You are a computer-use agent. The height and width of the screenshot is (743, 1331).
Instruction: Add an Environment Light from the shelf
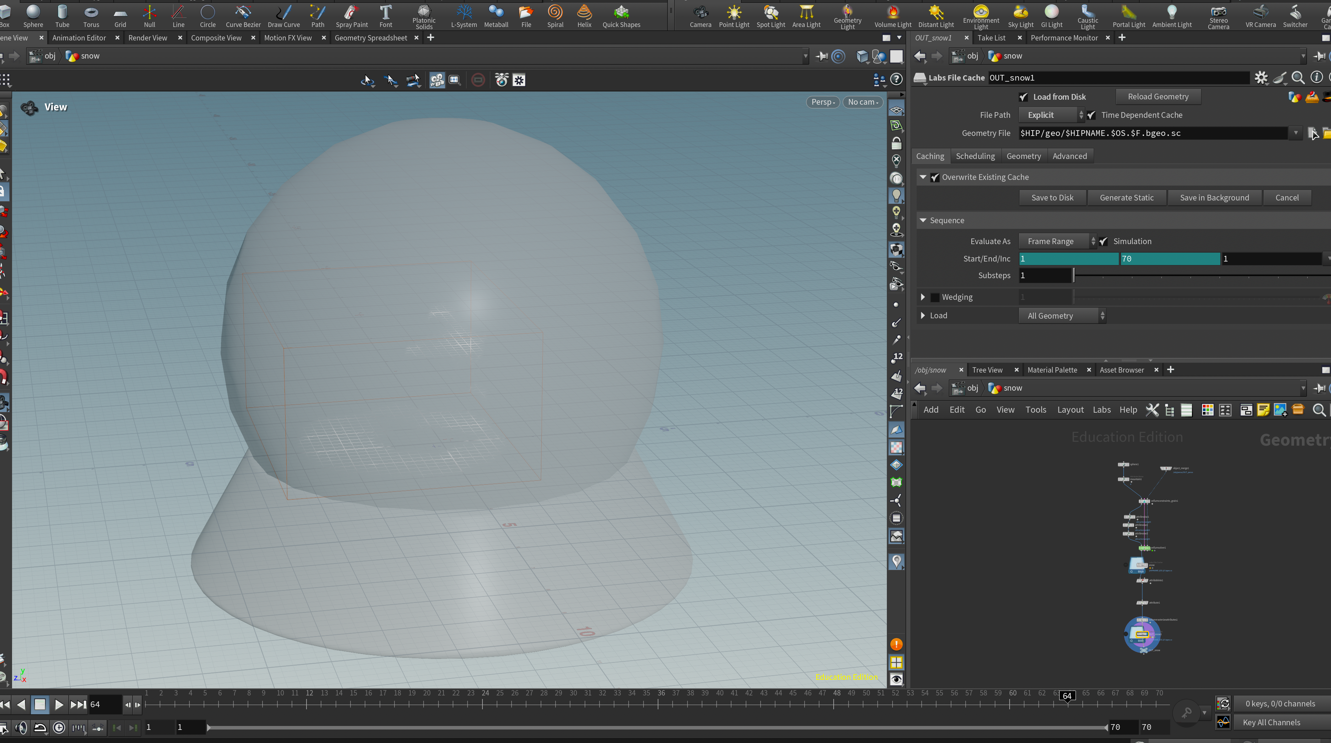[x=981, y=17]
